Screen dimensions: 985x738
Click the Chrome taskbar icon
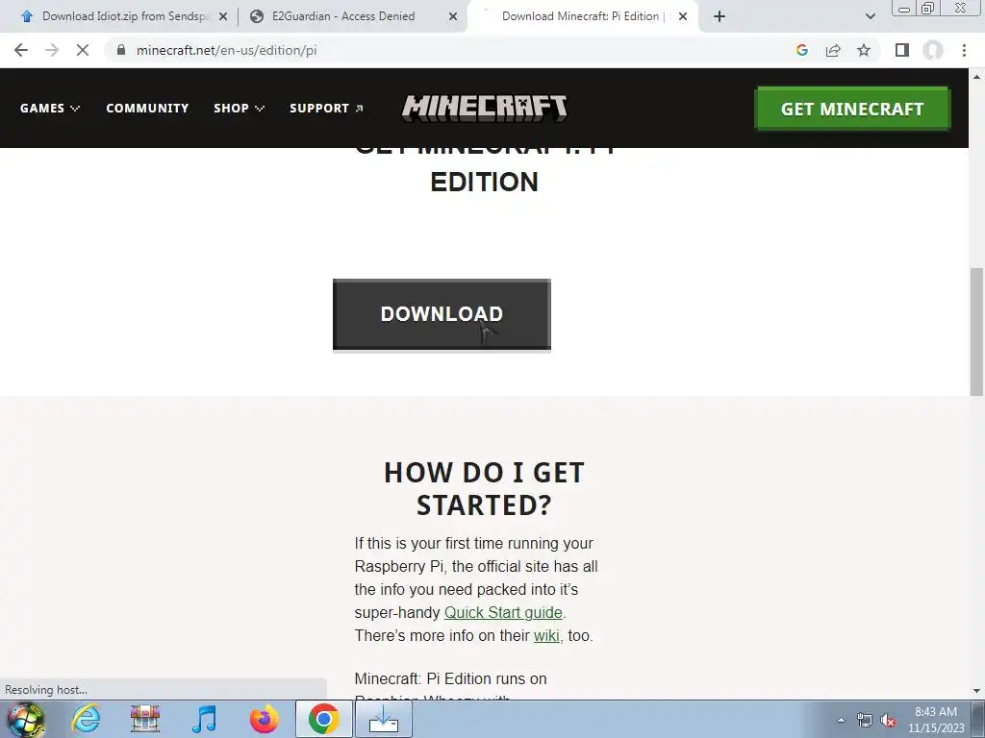323,719
